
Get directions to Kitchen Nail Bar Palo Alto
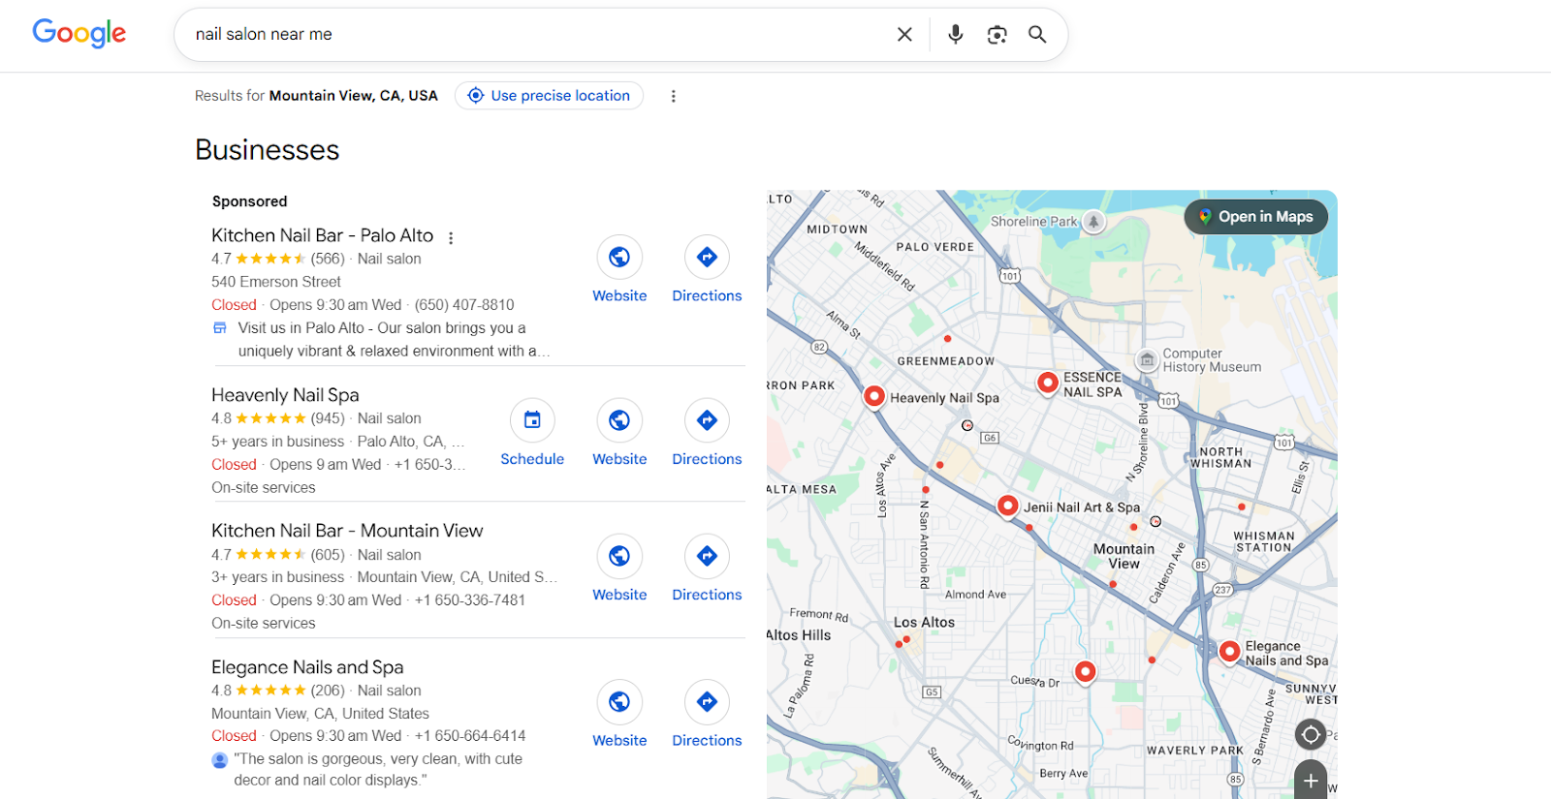707,257
